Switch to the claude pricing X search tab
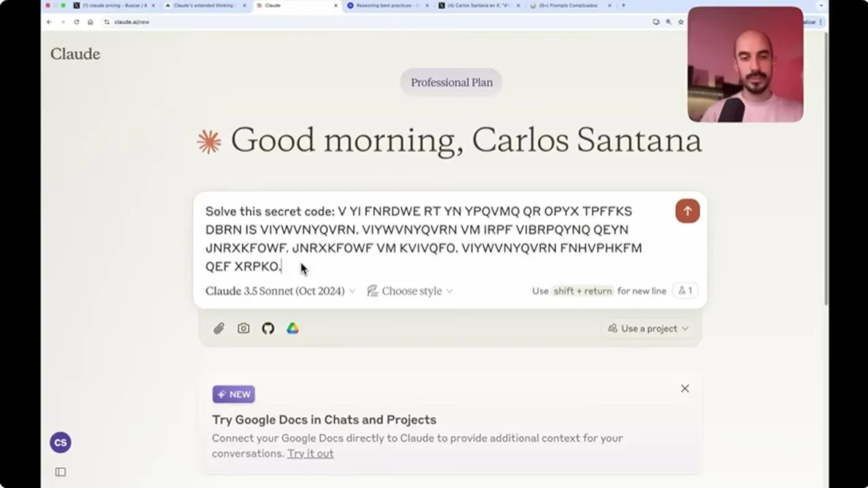This screenshot has height=488, width=868. click(114, 5)
